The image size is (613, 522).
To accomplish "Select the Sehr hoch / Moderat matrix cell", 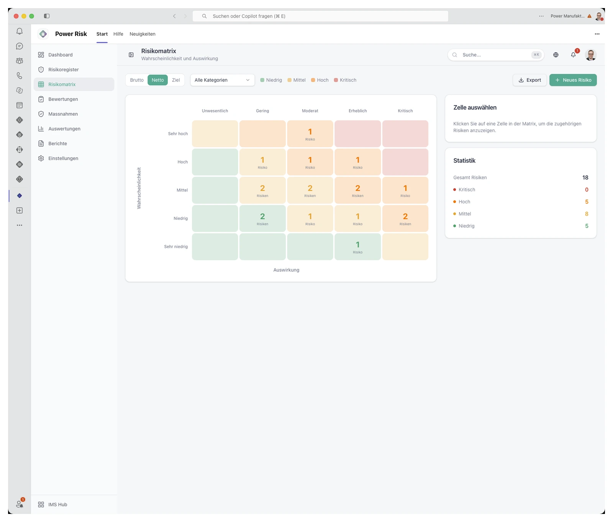I will click(310, 134).
